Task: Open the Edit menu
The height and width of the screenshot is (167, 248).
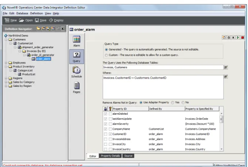Action: tap(12, 13)
